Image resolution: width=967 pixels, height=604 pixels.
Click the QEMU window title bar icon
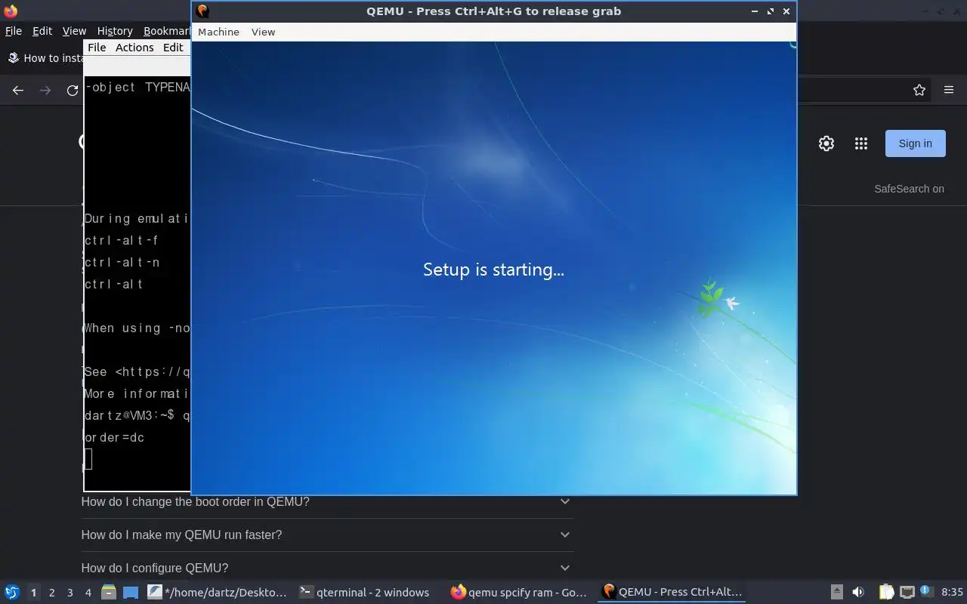pyautogui.click(x=202, y=11)
